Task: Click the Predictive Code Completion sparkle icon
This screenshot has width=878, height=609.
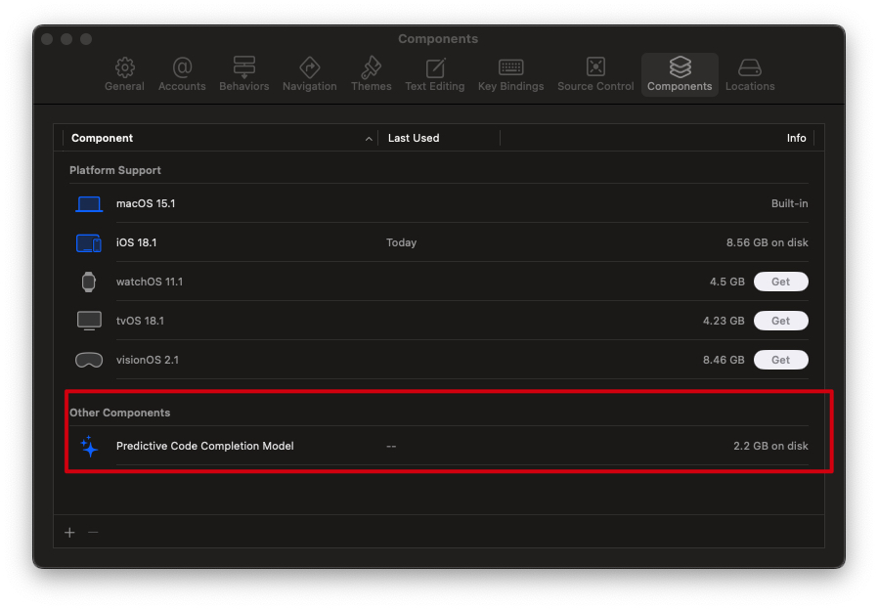Action: click(88, 446)
